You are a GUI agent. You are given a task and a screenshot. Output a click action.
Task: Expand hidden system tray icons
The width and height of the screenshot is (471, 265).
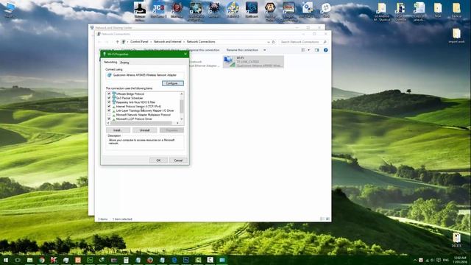tap(415, 260)
